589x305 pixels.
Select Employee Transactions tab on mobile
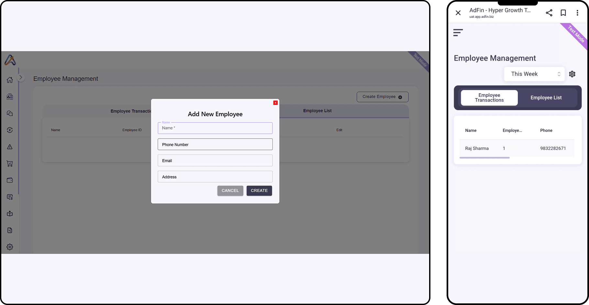click(489, 98)
